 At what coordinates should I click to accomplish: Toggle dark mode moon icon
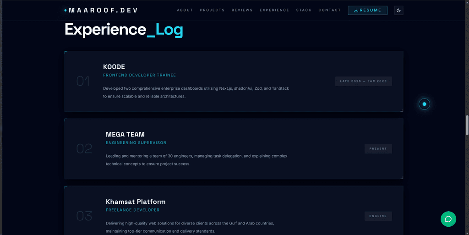point(398,10)
